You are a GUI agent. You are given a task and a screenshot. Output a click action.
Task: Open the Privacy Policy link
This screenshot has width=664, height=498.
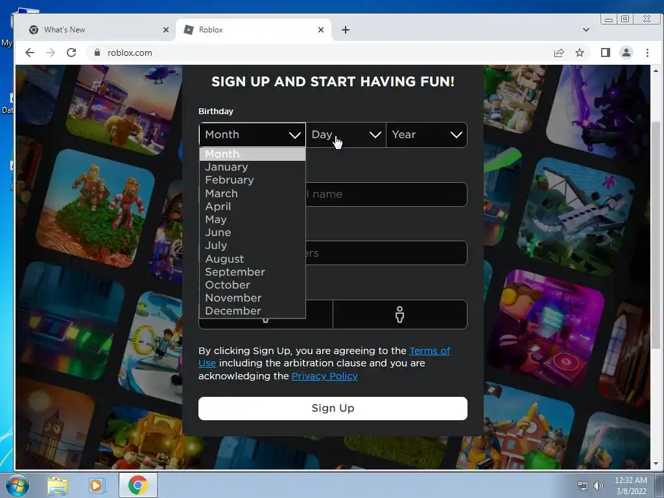(324, 376)
